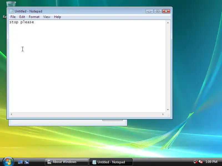Click the 1:09 PM clock
222x166 pixels.
tap(211, 162)
